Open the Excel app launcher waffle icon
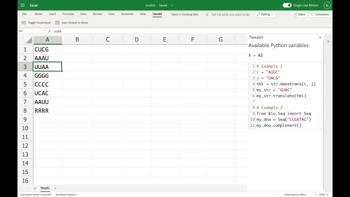 pyautogui.click(x=23, y=5)
